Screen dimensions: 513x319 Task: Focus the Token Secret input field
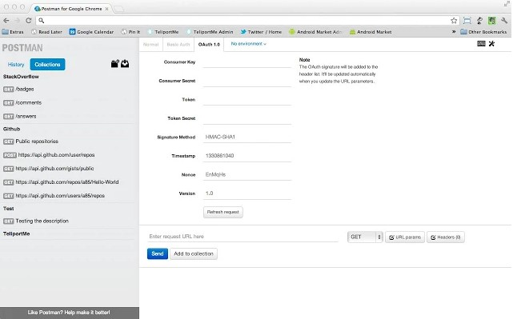(247, 118)
